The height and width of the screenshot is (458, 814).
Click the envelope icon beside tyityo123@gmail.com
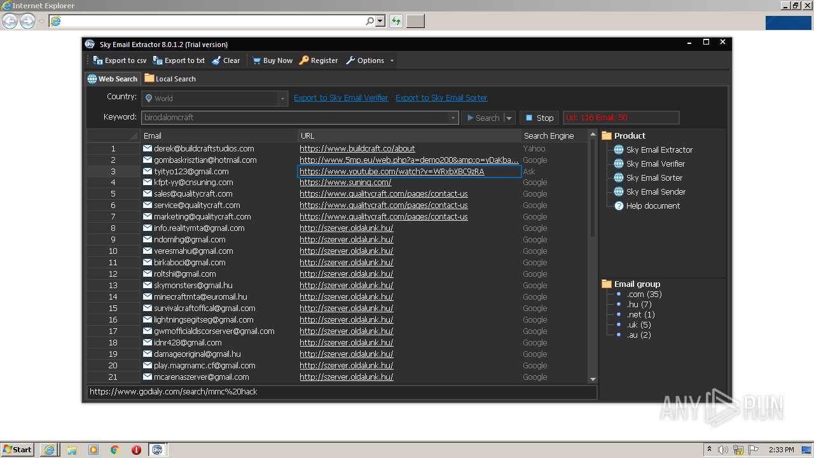pos(148,171)
